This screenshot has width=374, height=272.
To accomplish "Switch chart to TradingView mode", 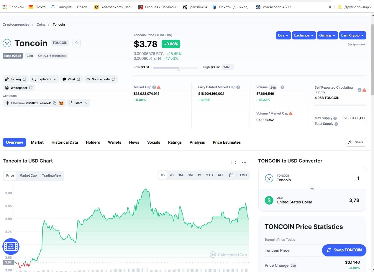I will click(x=52, y=175).
